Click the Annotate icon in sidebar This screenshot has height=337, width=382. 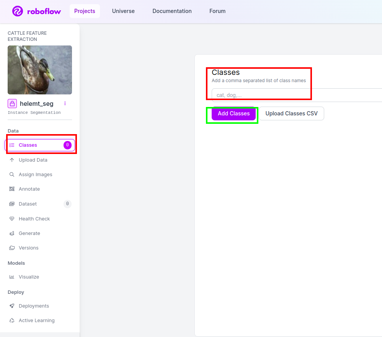coord(12,189)
